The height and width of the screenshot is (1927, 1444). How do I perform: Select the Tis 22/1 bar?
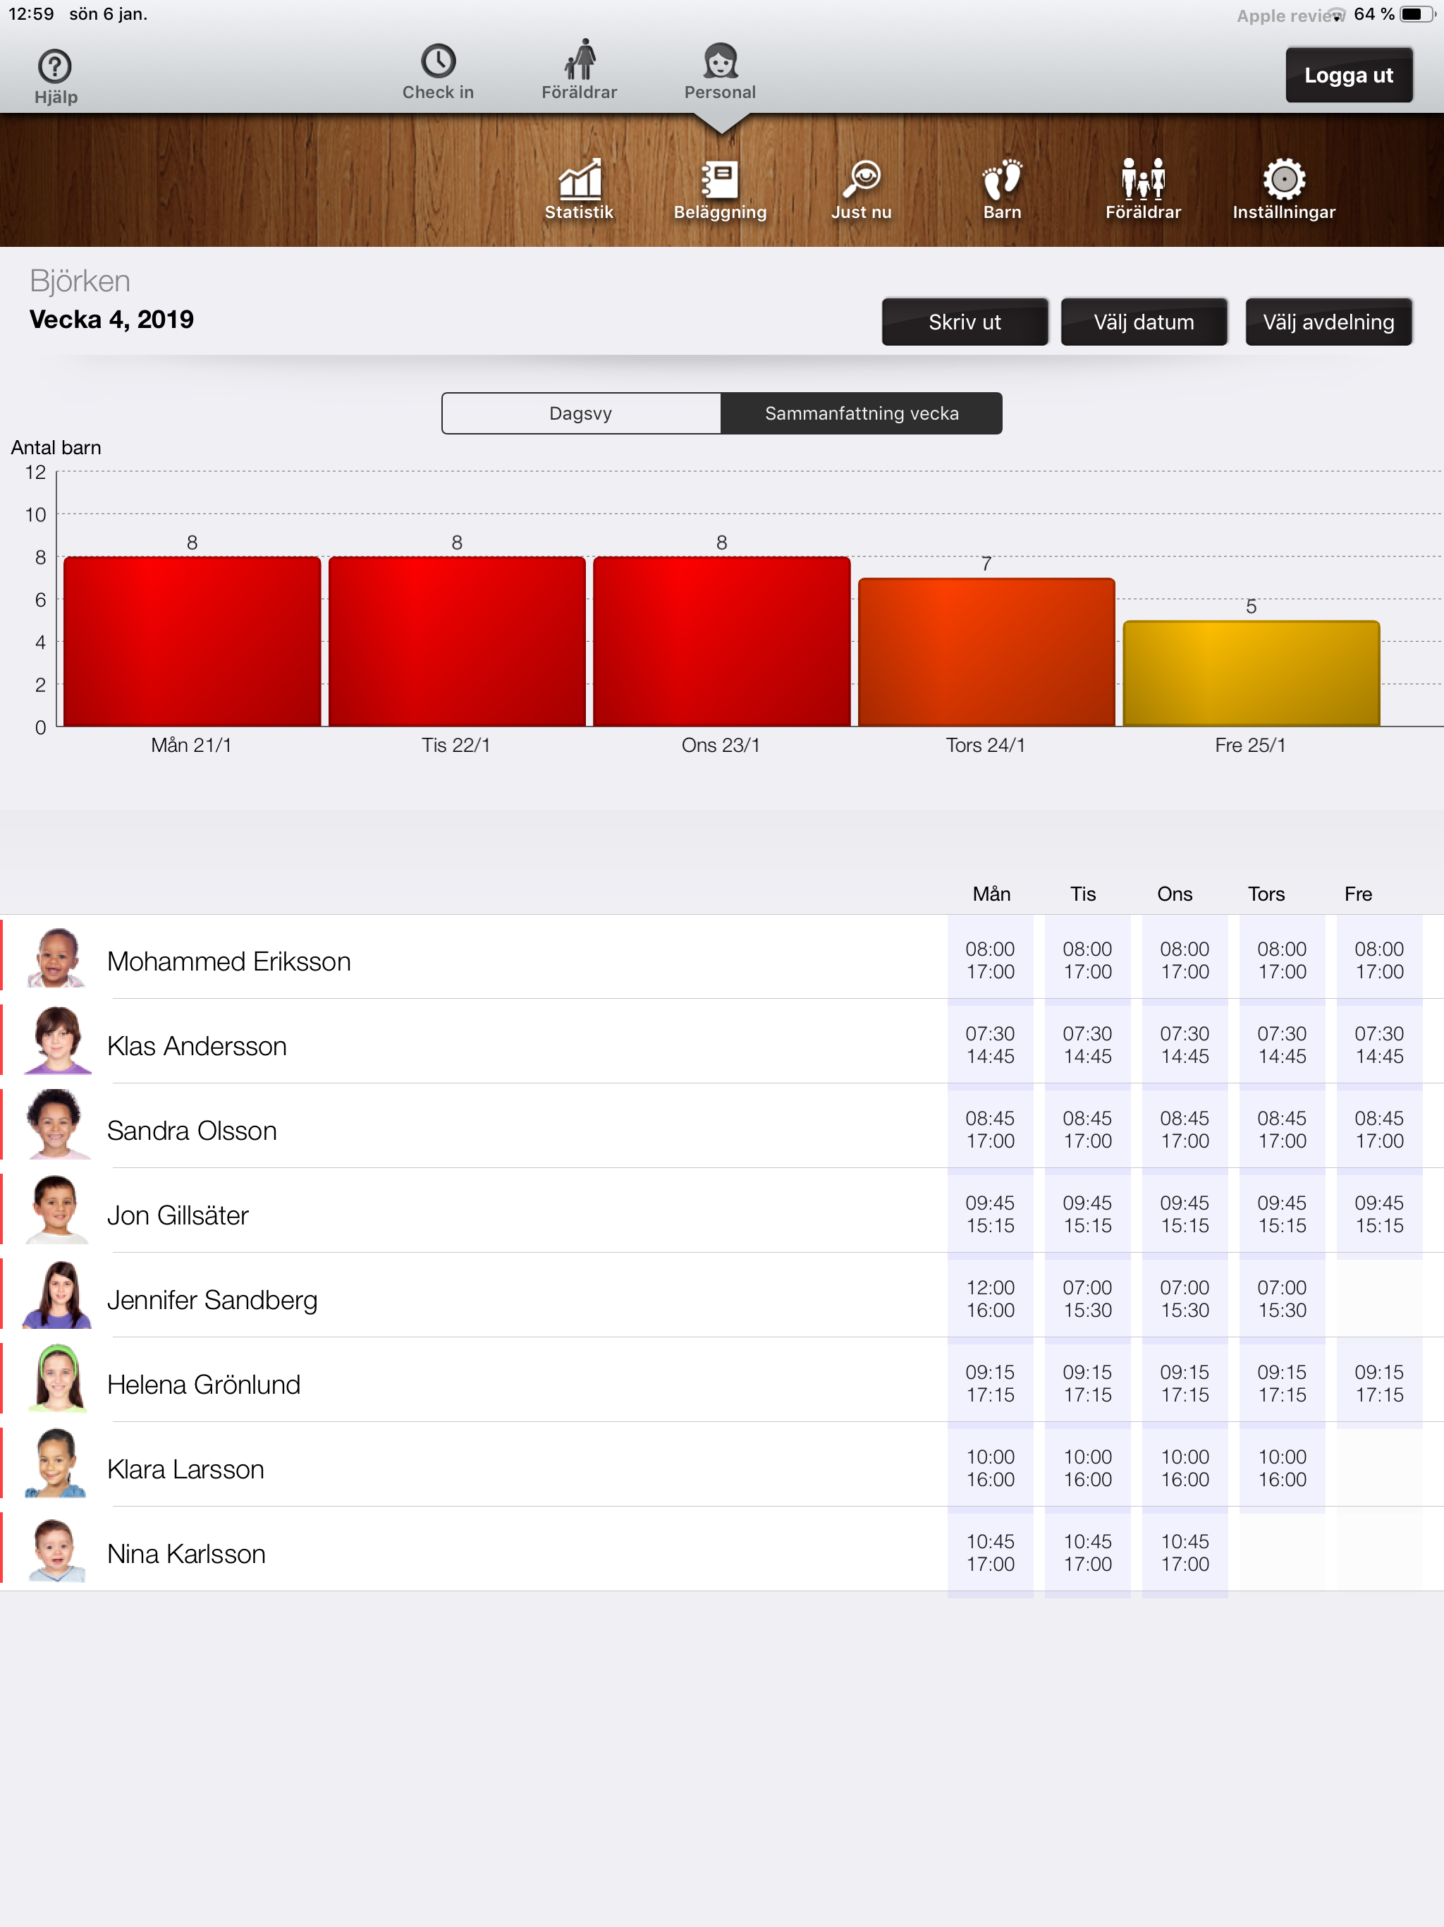[x=457, y=641]
